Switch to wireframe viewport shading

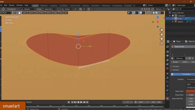tap(151, 13)
